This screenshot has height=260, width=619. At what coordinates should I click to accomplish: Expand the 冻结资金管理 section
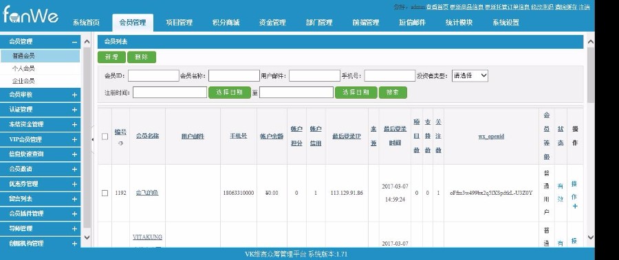[x=74, y=124]
